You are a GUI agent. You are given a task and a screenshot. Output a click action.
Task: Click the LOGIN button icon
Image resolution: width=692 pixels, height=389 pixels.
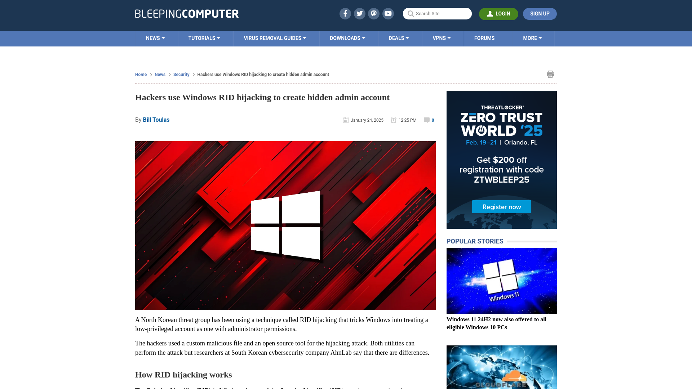point(490,13)
